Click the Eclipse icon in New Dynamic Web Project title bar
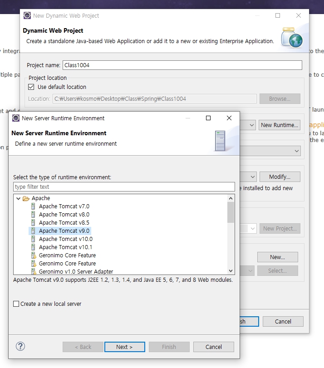The width and height of the screenshot is (324, 368). tap(27, 15)
